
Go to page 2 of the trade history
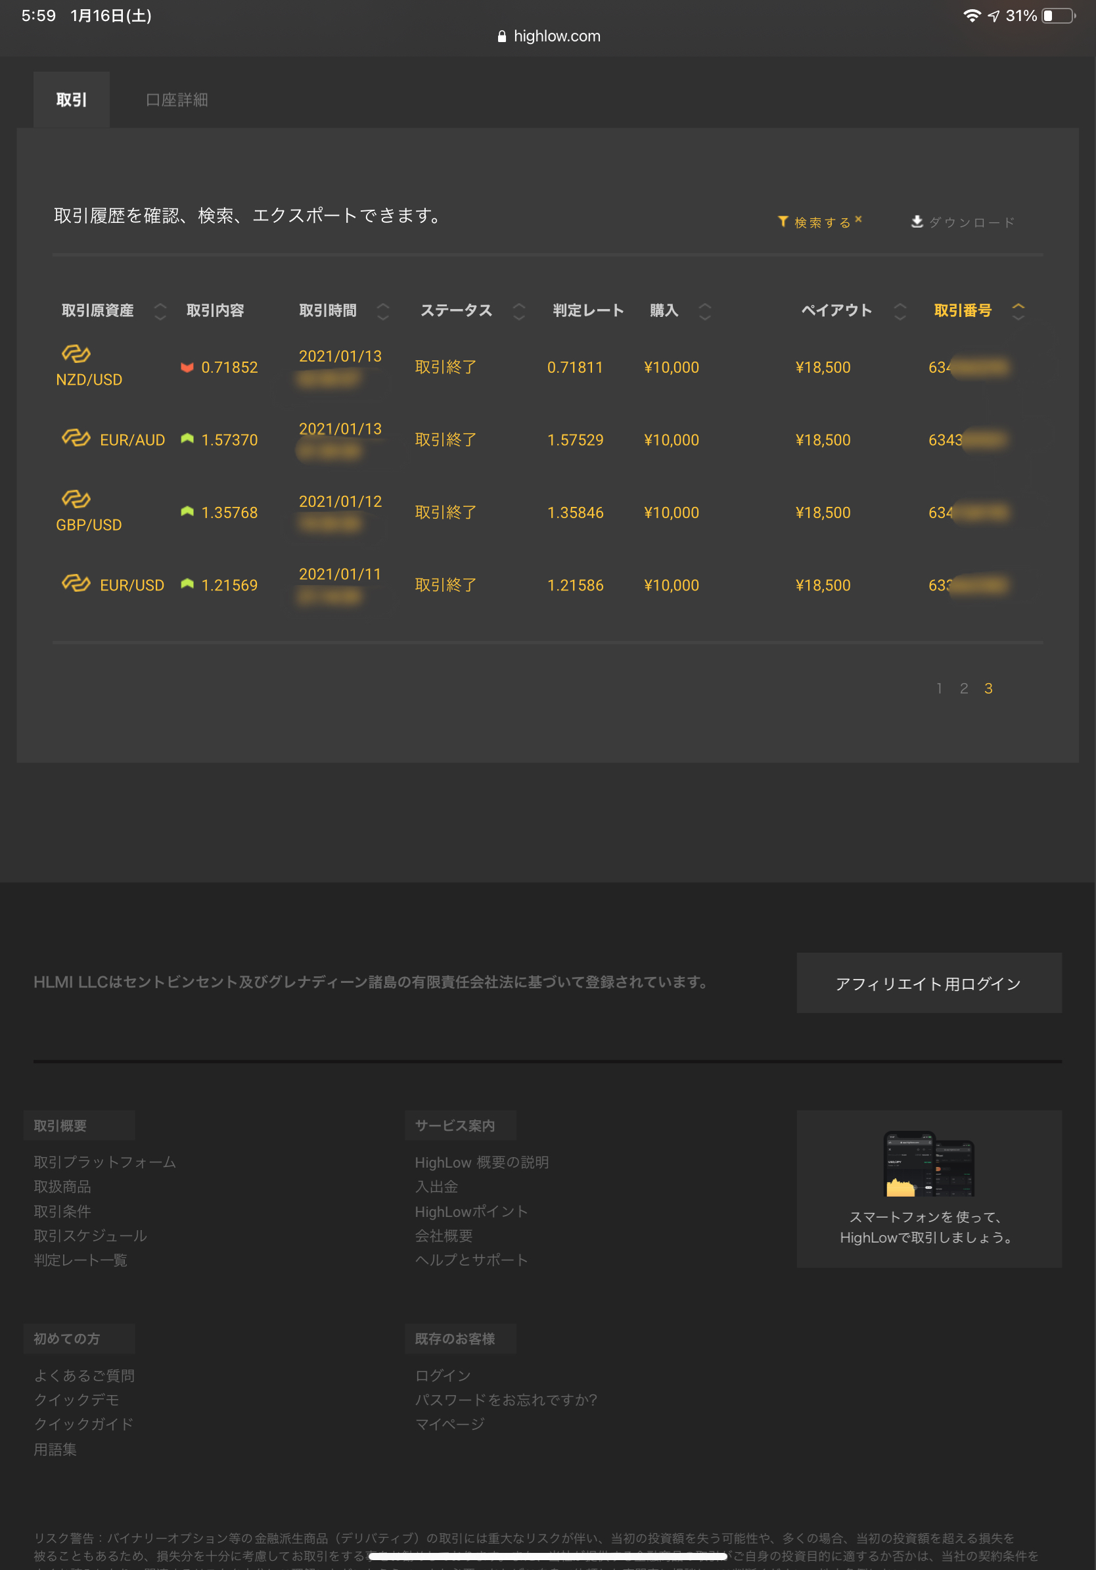963,689
